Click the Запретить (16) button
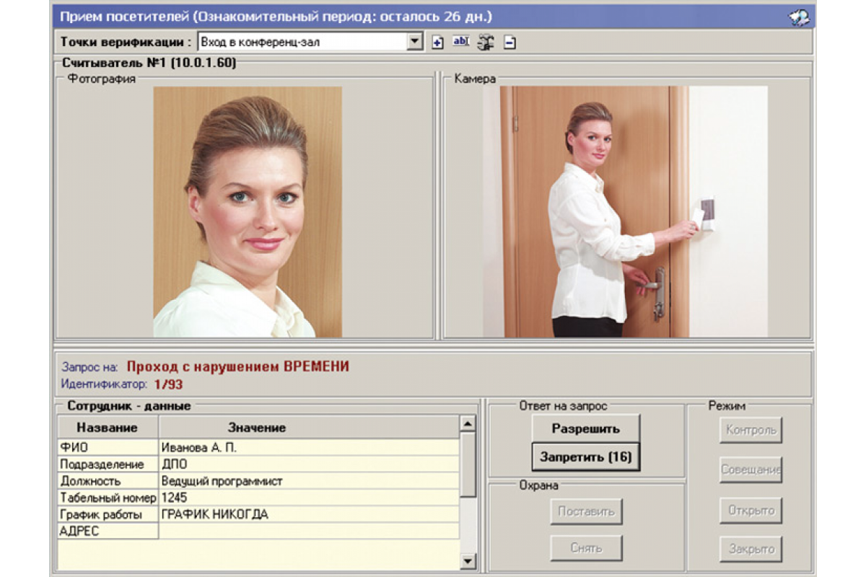The height and width of the screenshot is (577, 866). (586, 457)
